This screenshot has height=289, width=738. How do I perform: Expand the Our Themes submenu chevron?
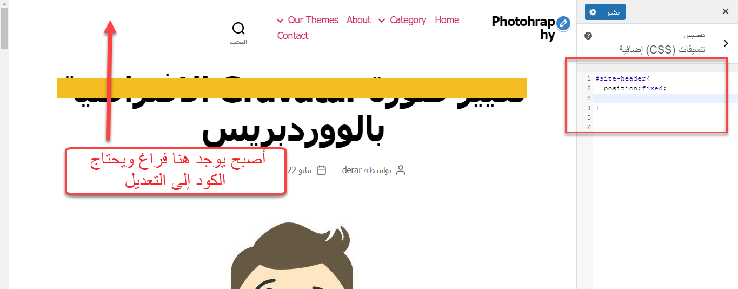point(280,21)
